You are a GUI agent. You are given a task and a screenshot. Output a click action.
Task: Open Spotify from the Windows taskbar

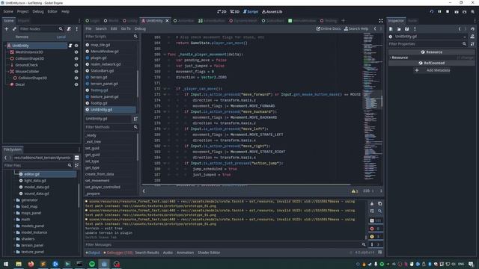tap(92, 264)
